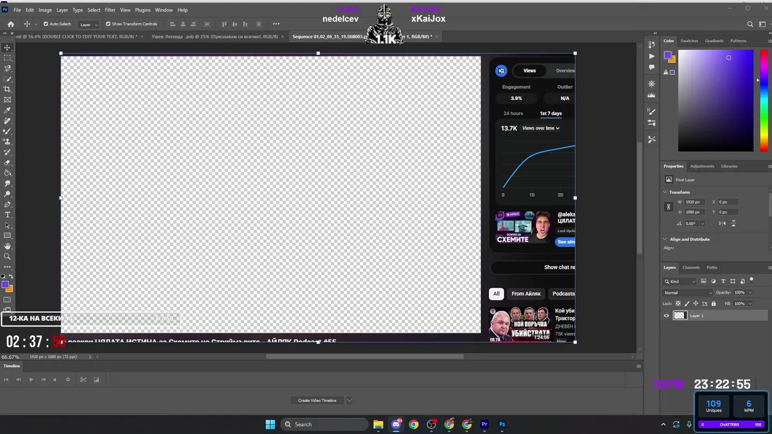Toggle Quick Mask mode icon

tap(7, 300)
